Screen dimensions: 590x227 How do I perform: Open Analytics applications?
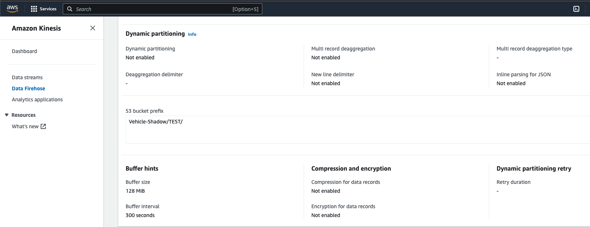click(37, 99)
